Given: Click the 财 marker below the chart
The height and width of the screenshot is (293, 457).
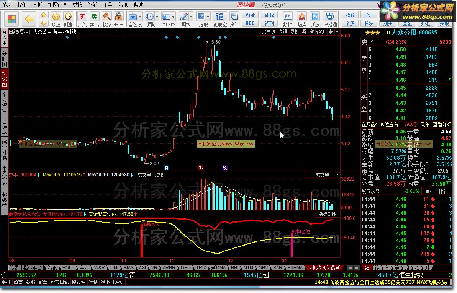Looking at the screenshot, I should (x=166, y=168).
